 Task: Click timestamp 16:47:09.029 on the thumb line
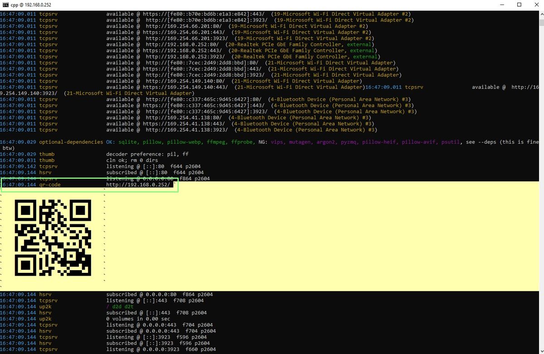(x=19, y=154)
